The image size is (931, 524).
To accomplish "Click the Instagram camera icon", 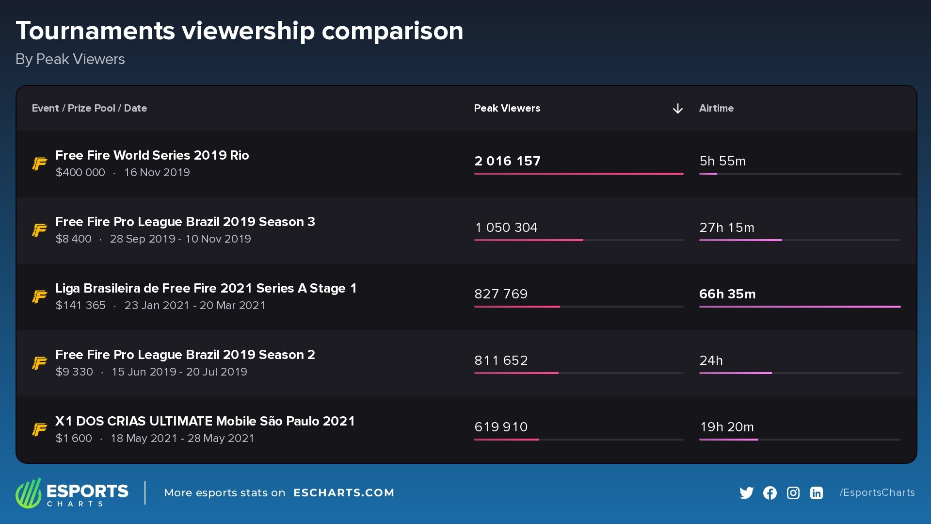I will [793, 493].
